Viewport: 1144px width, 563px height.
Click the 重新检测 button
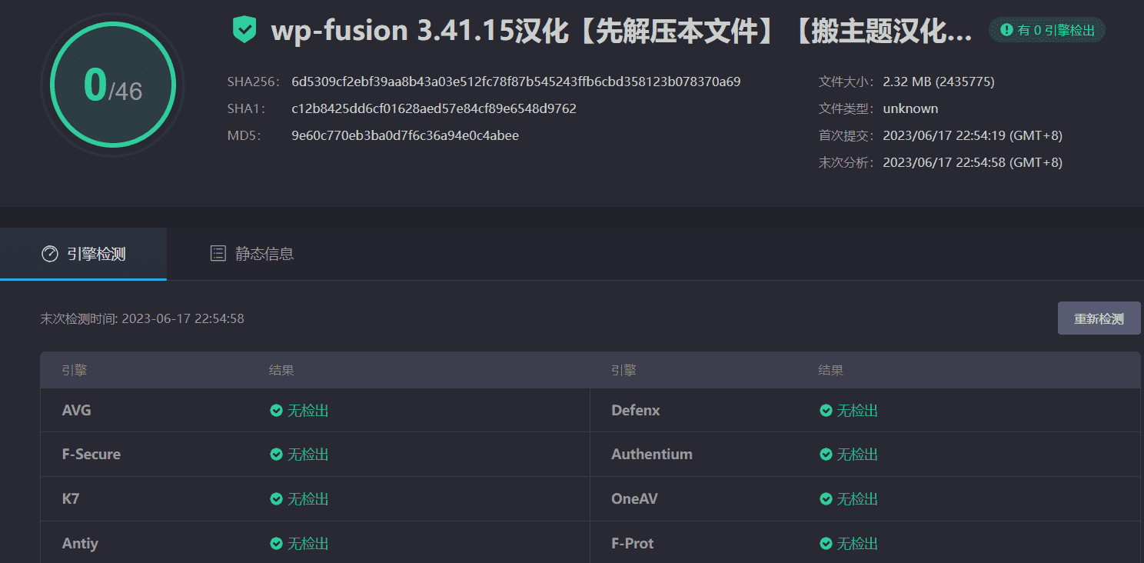click(1099, 318)
